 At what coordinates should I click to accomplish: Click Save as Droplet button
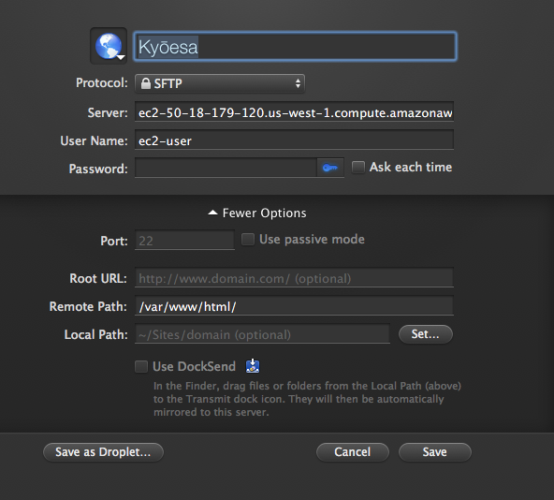[103, 452]
